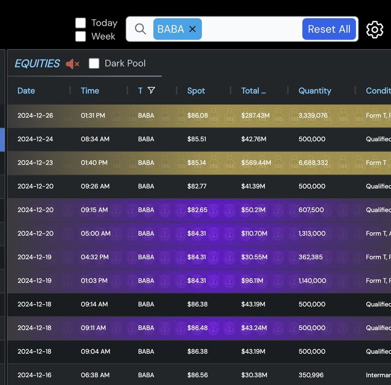Open the settings gear icon

click(x=375, y=29)
